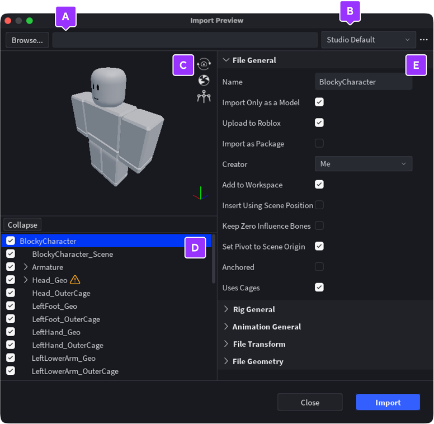Click the hierarchy tree vertical scrollbar
Image resolution: width=434 pixels, height=424 pixels.
click(x=214, y=259)
